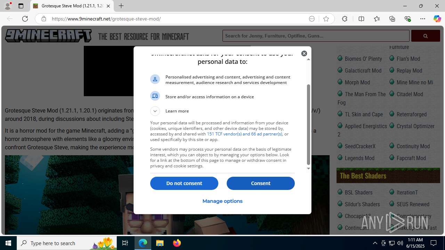Click the site search magnifier button
445x250 pixels.
pos(426,36)
